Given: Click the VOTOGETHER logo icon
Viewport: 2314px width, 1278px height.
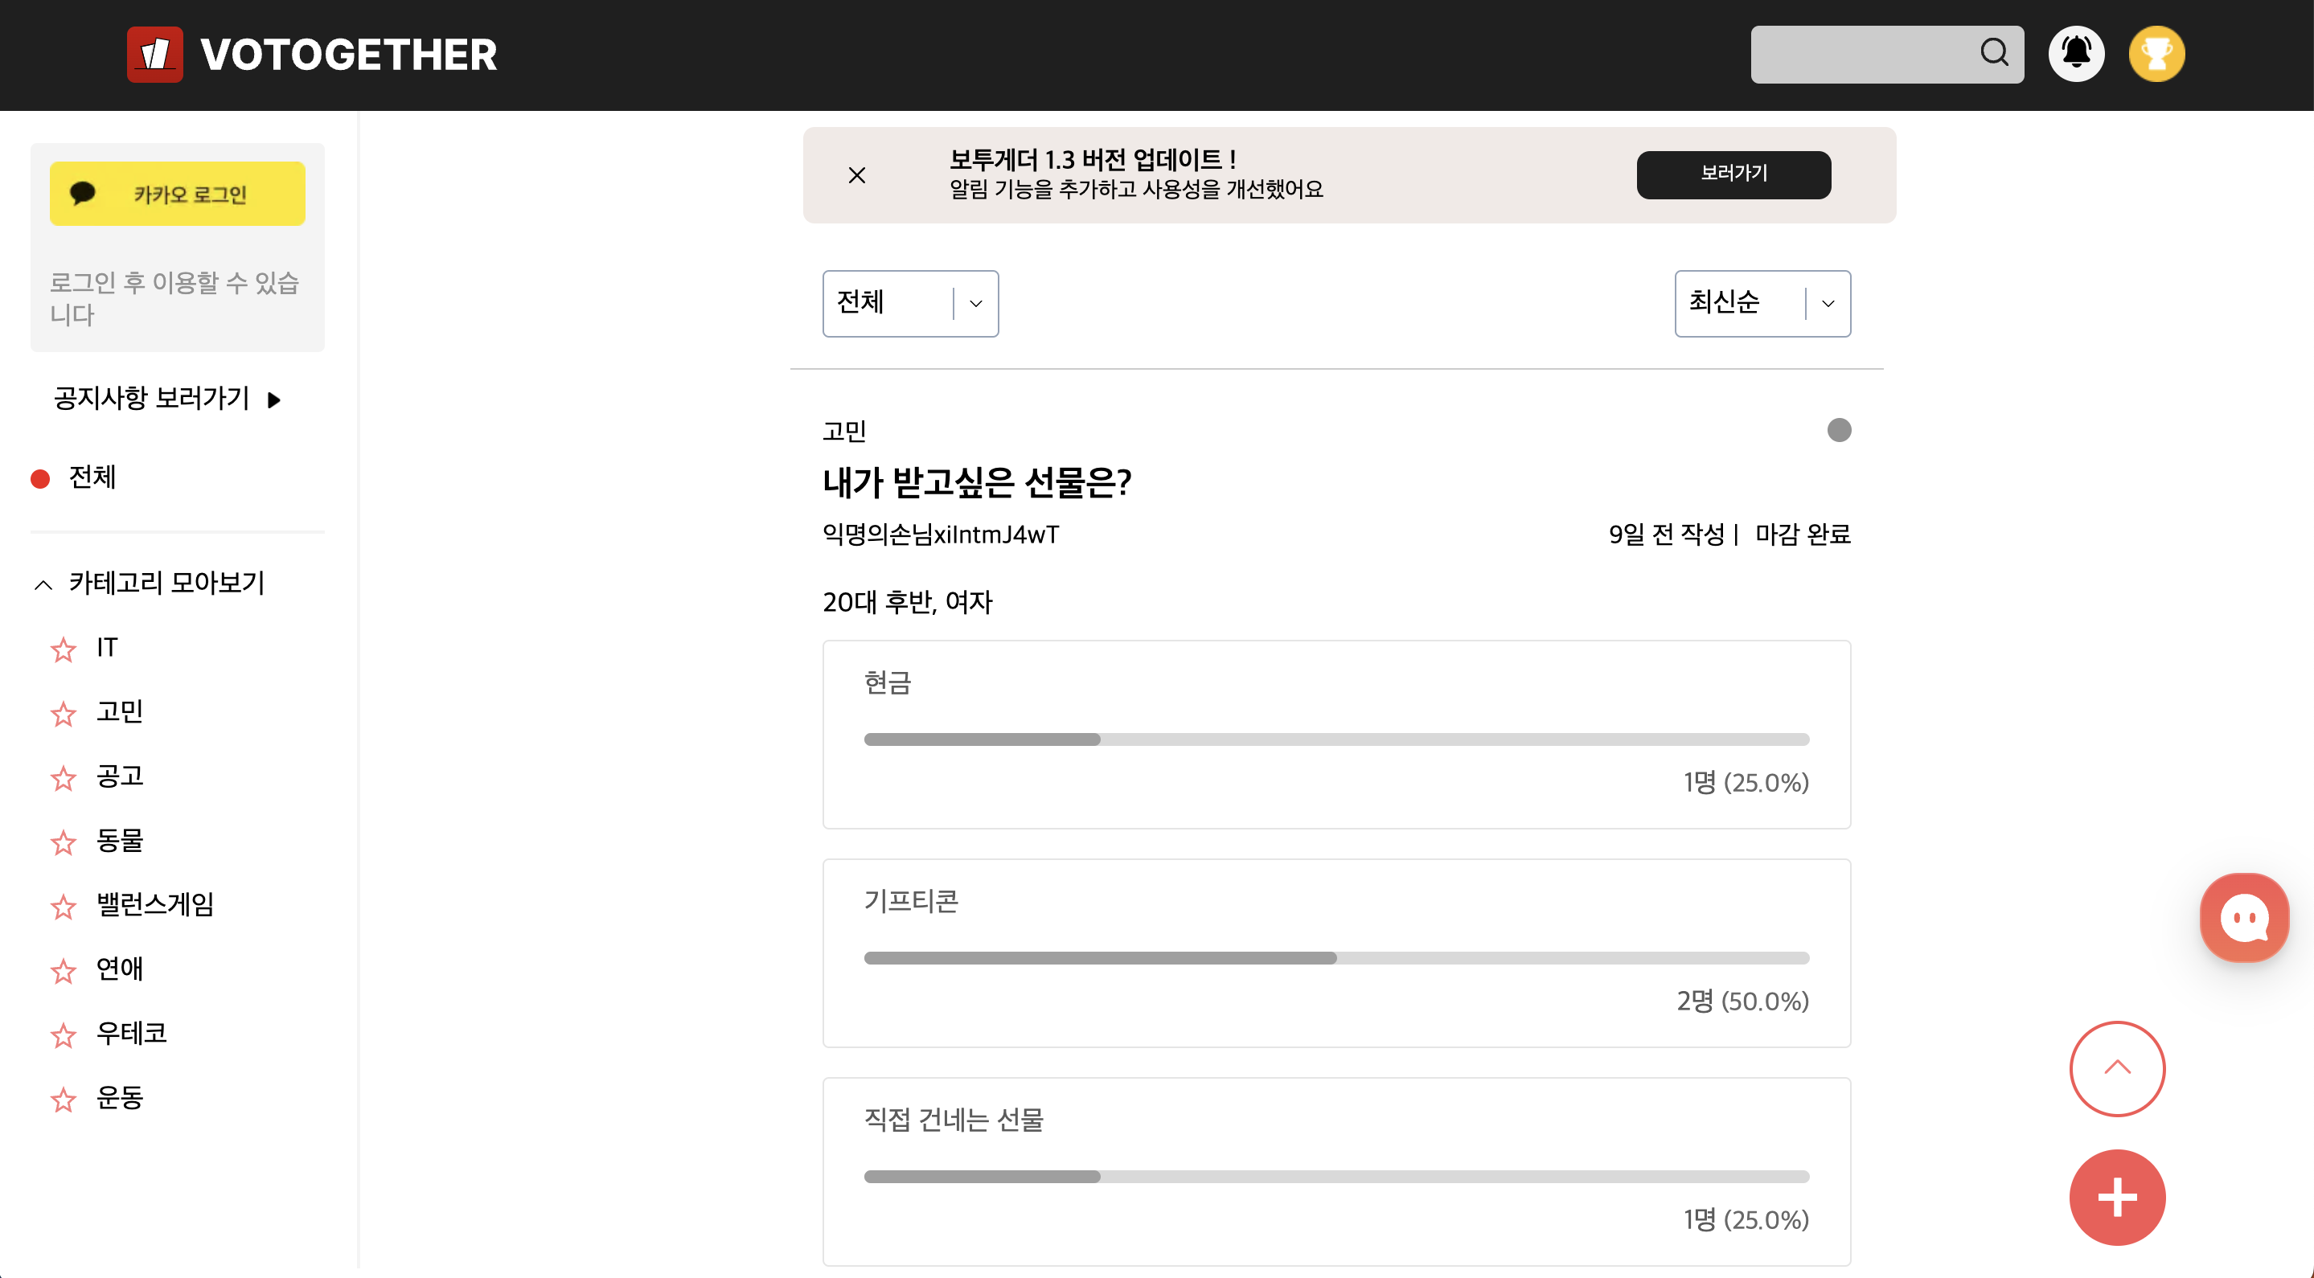Looking at the screenshot, I should pyautogui.click(x=154, y=54).
